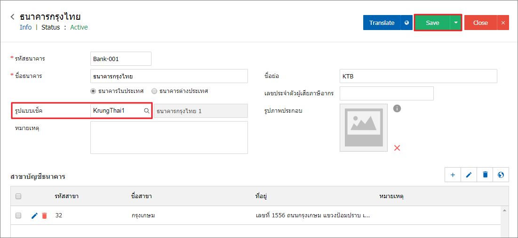Edit selected branch using toolbar pencil icon
This screenshot has width=518, height=238.
click(x=469, y=175)
